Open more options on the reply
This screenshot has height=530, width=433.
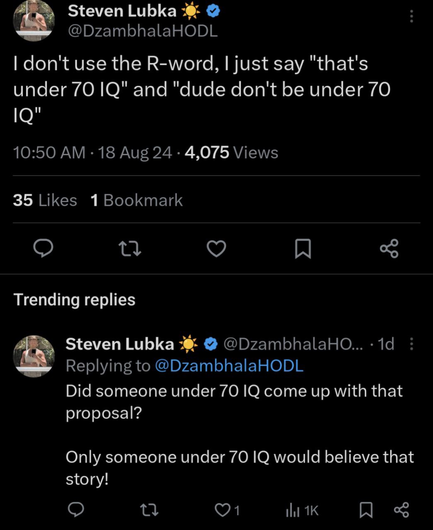tap(411, 344)
